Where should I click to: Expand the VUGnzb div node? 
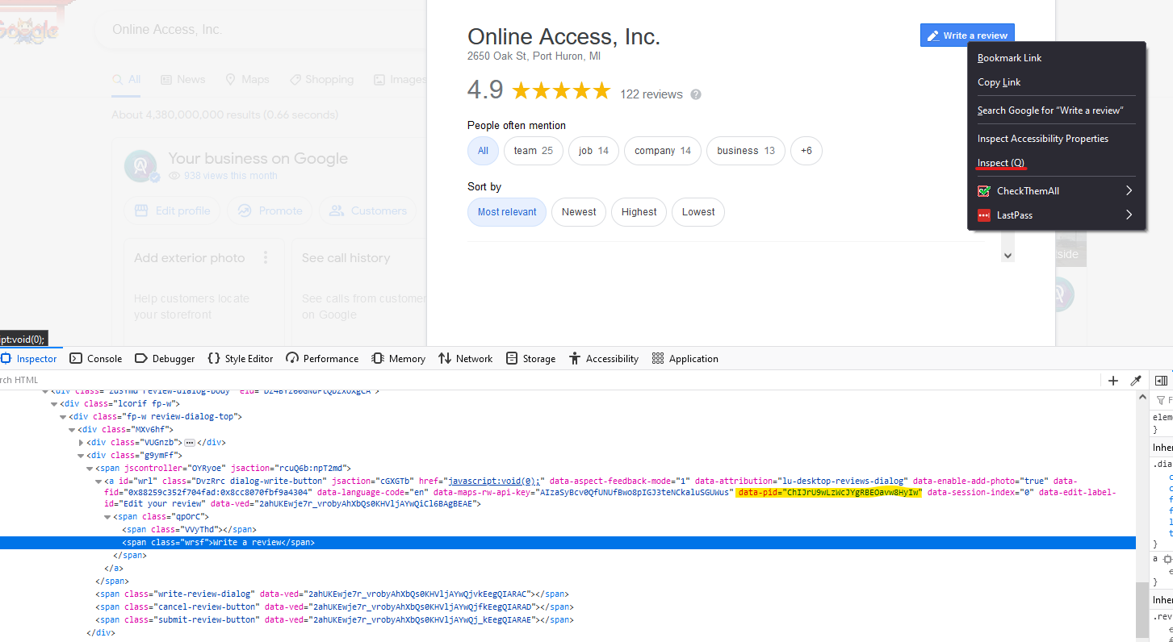tap(82, 443)
